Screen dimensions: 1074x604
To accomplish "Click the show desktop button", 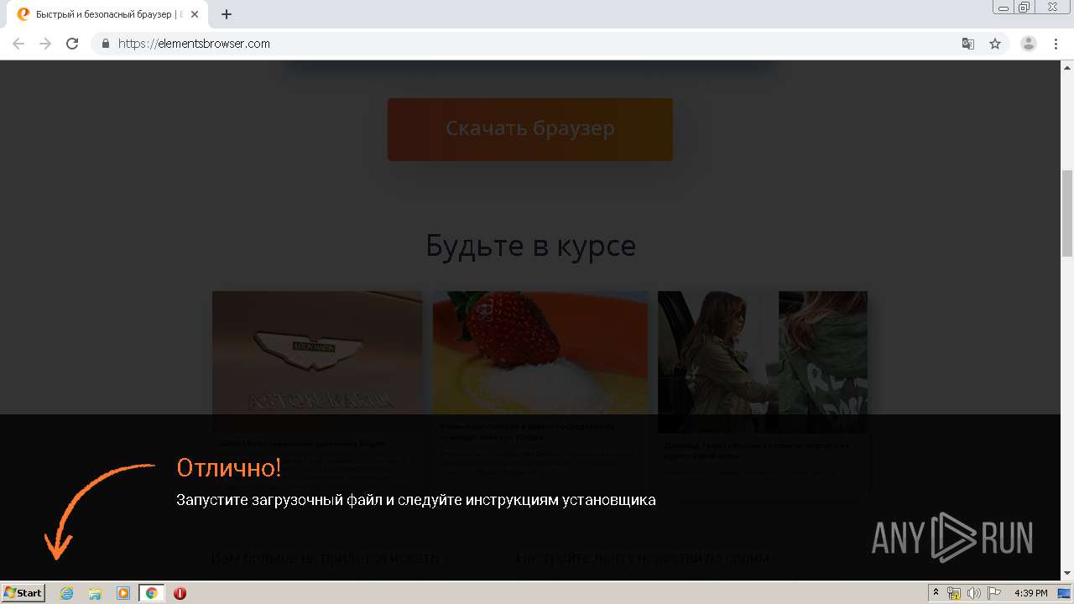I will point(1065,593).
